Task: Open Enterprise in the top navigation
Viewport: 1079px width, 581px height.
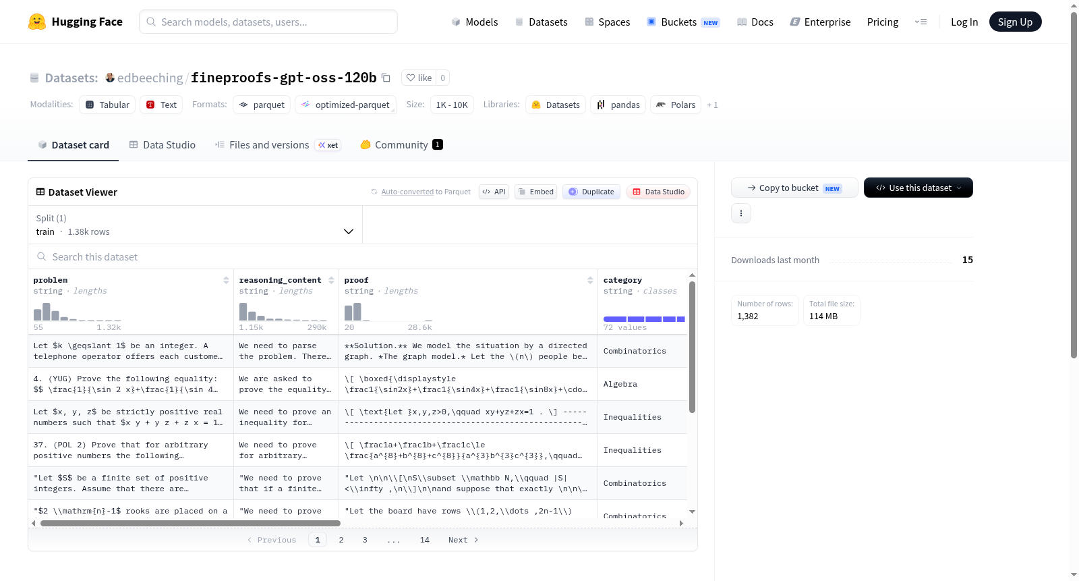Action: [820, 22]
